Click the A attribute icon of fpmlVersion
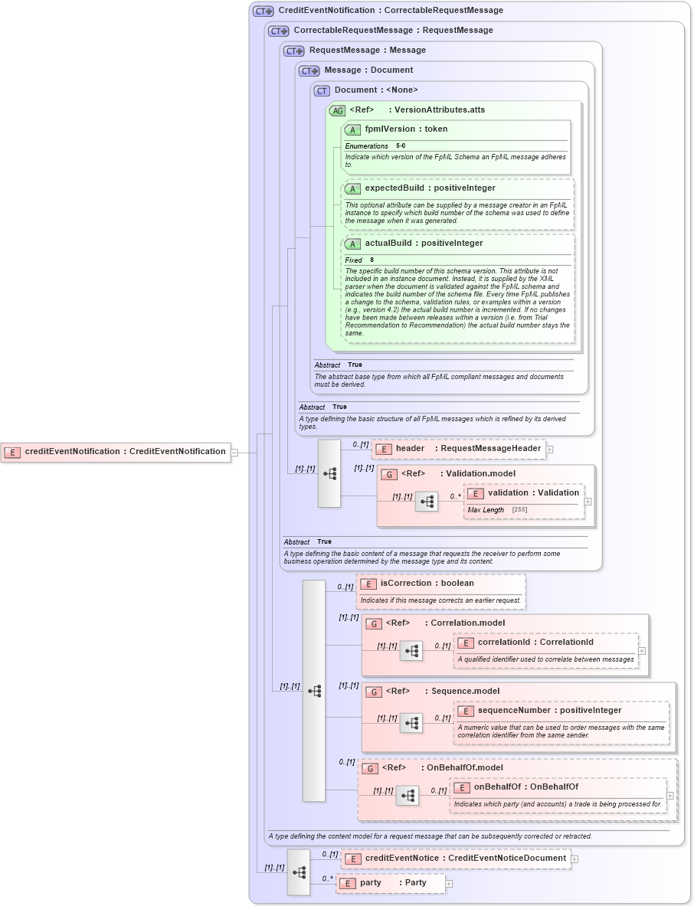 coord(352,130)
